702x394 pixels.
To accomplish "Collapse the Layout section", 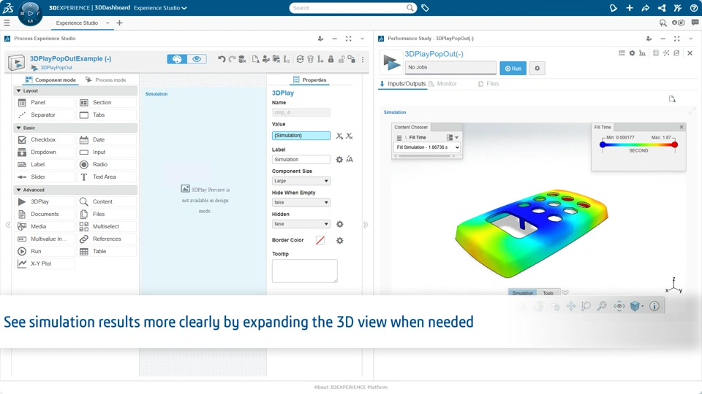I will [19, 90].
